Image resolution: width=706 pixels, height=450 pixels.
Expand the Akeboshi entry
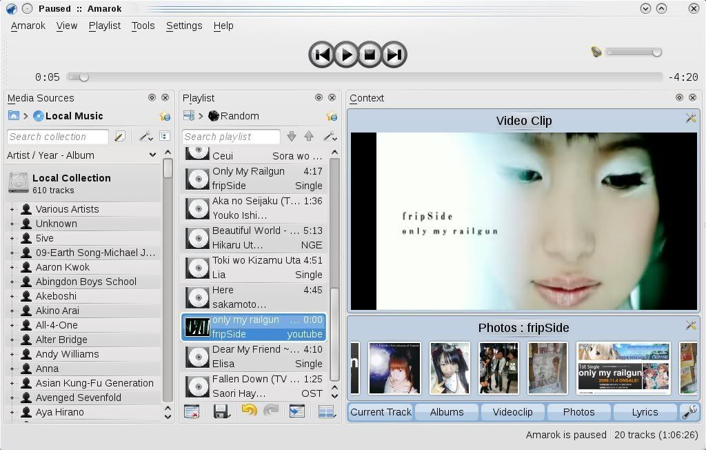click(12, 296)
